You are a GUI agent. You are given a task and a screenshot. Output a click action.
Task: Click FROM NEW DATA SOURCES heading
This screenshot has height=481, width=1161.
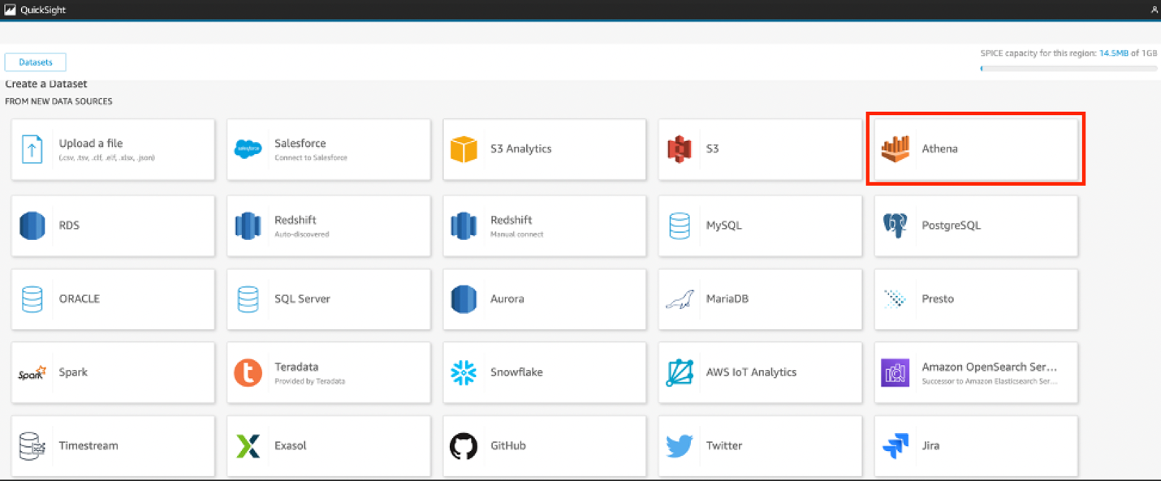[58, 101]
